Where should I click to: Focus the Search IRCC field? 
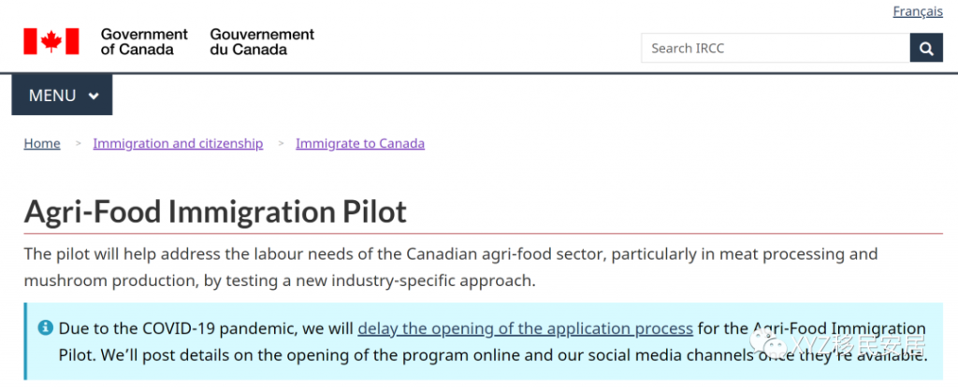(776, 49)
